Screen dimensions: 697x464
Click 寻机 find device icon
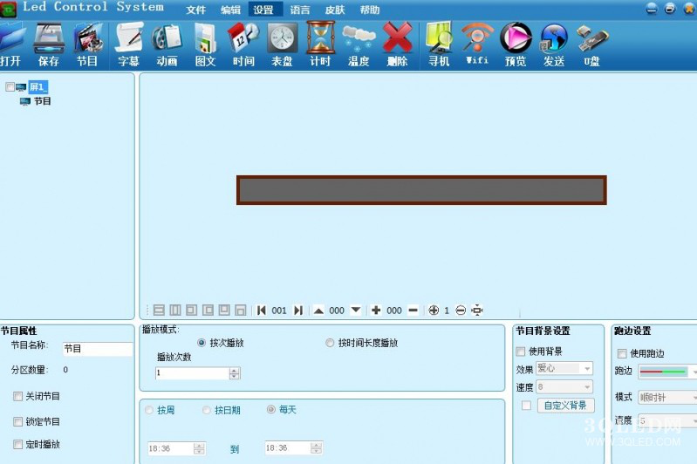coord(439,44)
